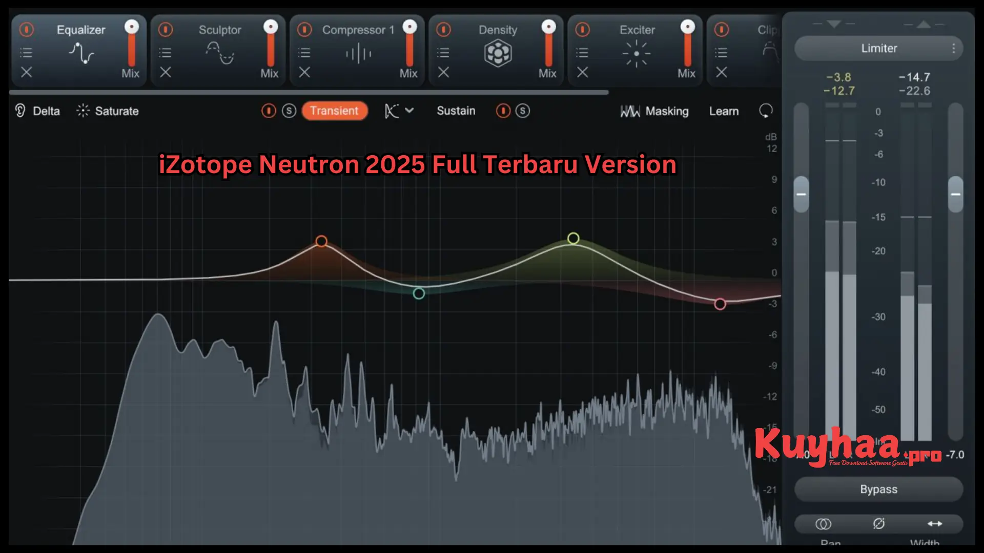This screenshot has width=984, height=553.
Task: Disable the Compressor 1 module power
Action: pyautogui.click(x=304, y=30)
